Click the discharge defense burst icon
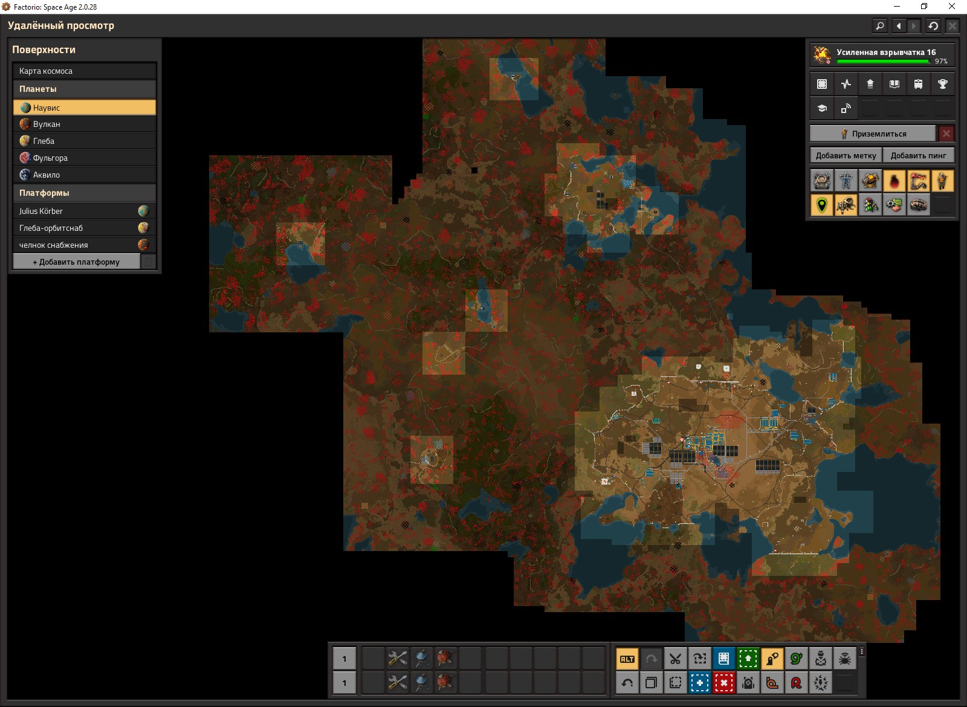Viewport: 967px width, 707px height. pos(820,683)
